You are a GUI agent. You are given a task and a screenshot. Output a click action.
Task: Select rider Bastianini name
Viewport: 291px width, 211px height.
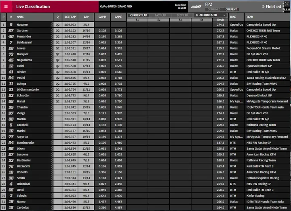(x=23, y=160)
